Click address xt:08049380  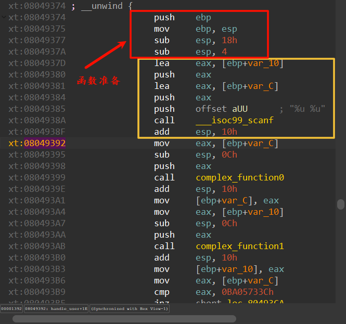click(37, 74)
